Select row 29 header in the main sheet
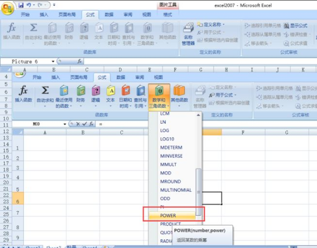Image resolution: width=317 pixels, height=248 pixels. pos(6,239)
